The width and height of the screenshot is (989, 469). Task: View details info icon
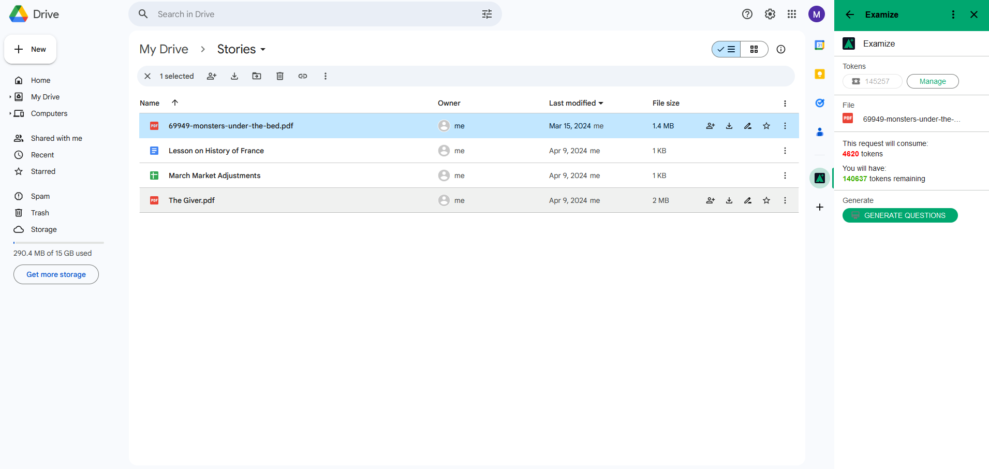[781, 49]
